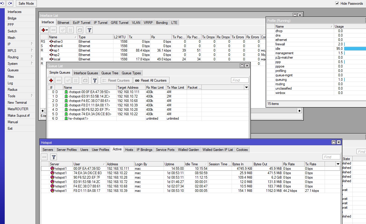This screenshot has width=366, height=224.
Task: Switch to Hosts tab in Hotspot window
Action: (x=129, y=150)
